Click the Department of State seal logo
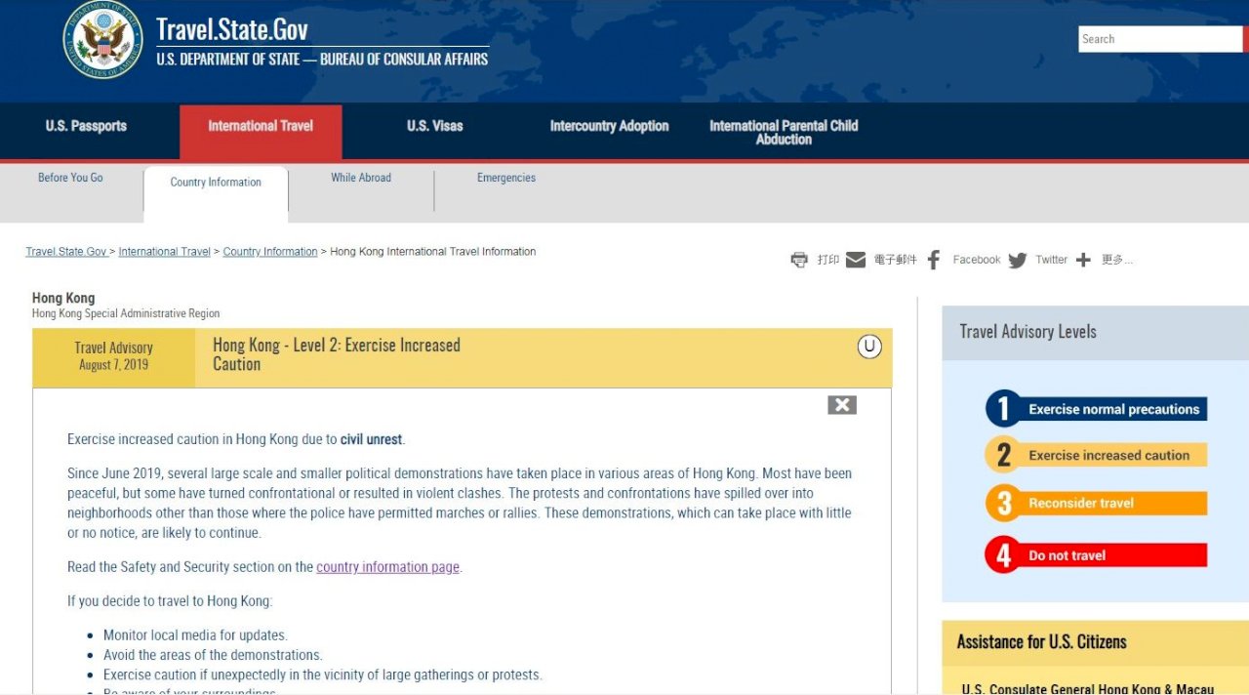 tap(102, 41)
